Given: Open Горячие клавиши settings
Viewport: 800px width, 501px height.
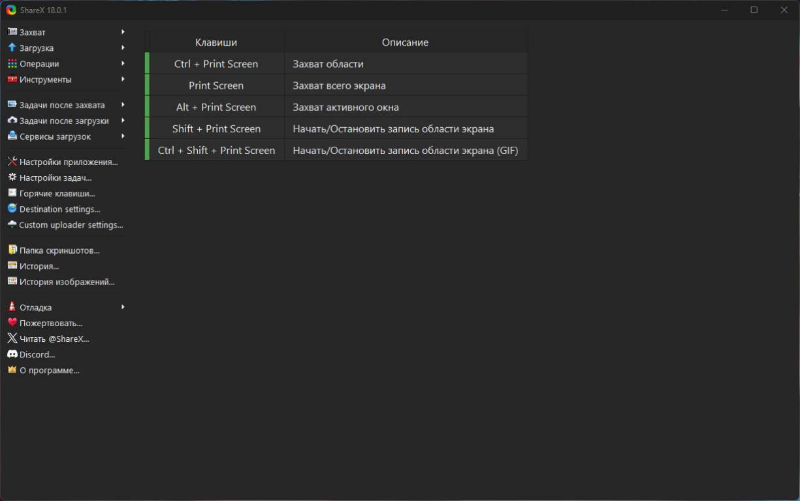Looking at the screenshot, I should 57,194.
